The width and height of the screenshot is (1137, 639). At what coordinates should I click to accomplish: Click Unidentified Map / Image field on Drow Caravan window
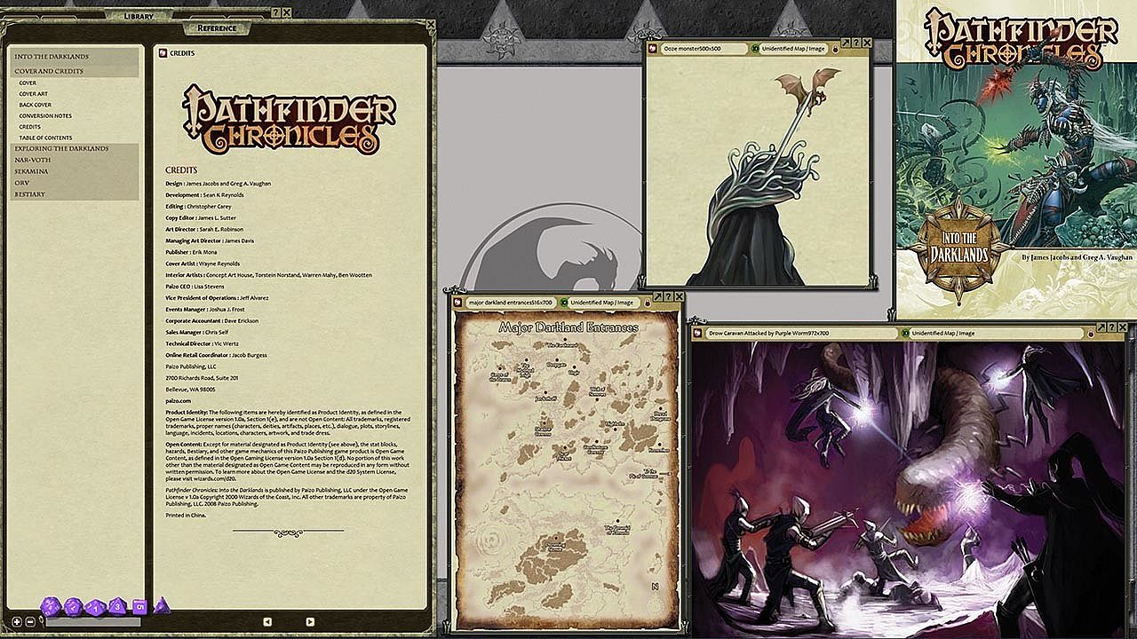point(998,333)
